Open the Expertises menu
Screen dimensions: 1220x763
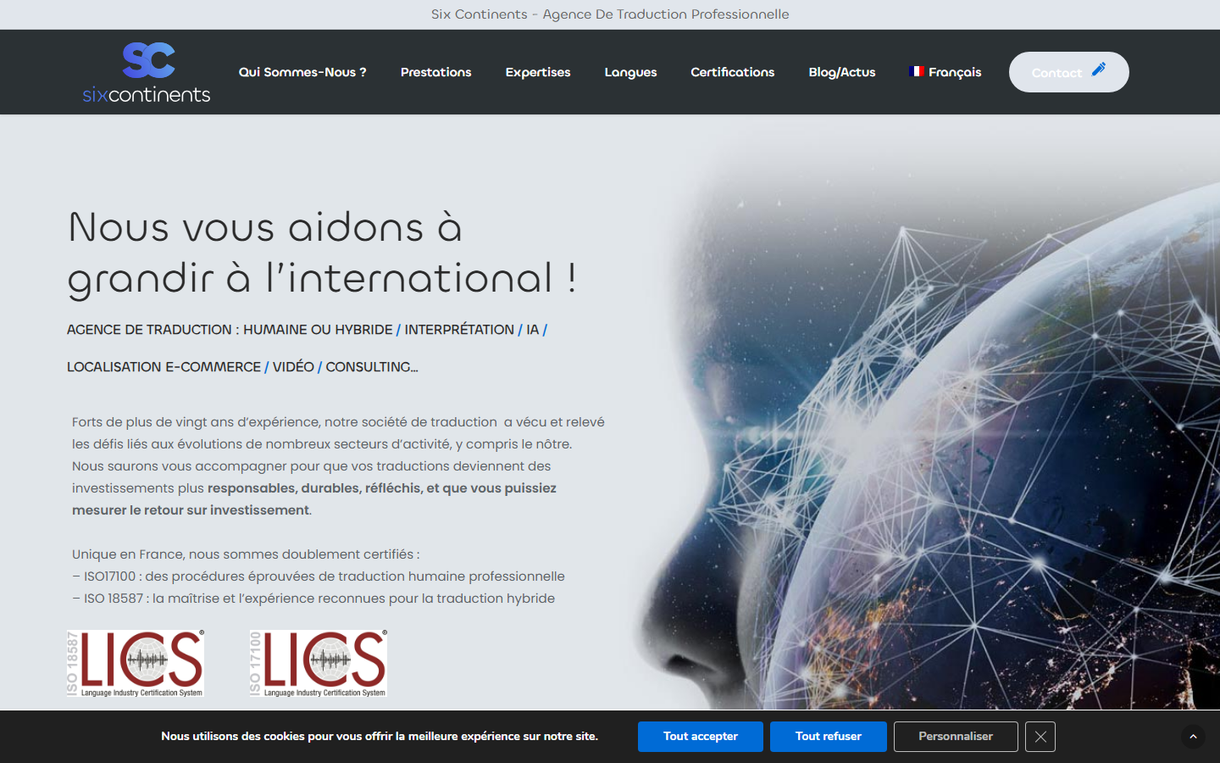point(538,72)
